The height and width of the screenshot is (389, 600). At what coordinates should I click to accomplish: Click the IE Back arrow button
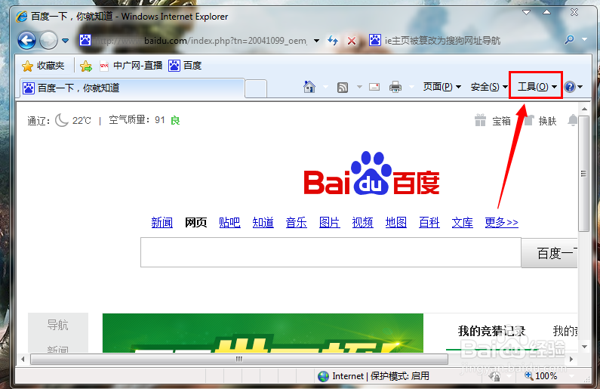tap(26, 40)
